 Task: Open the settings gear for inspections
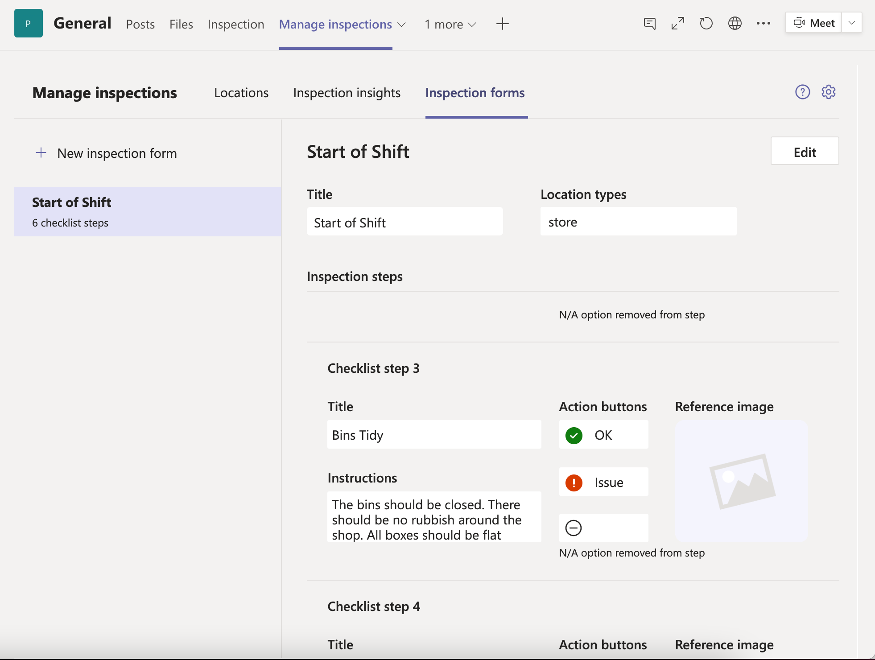pyautogui.click(x=829, y=92)
